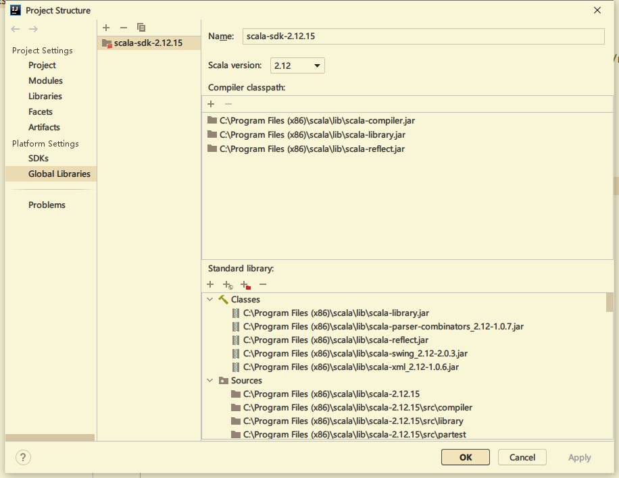Select scala-sdk-2.12.15 in library list

pyautogui.click(x=149, y=43)
